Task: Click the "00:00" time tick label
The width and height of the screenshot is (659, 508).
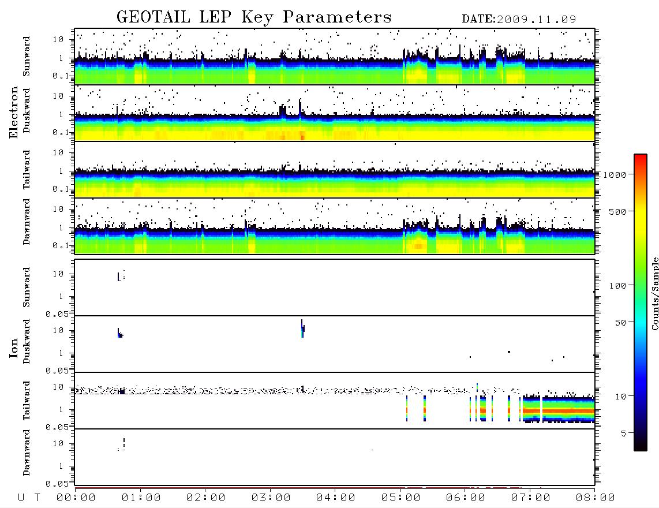Action: click(76, 498)
